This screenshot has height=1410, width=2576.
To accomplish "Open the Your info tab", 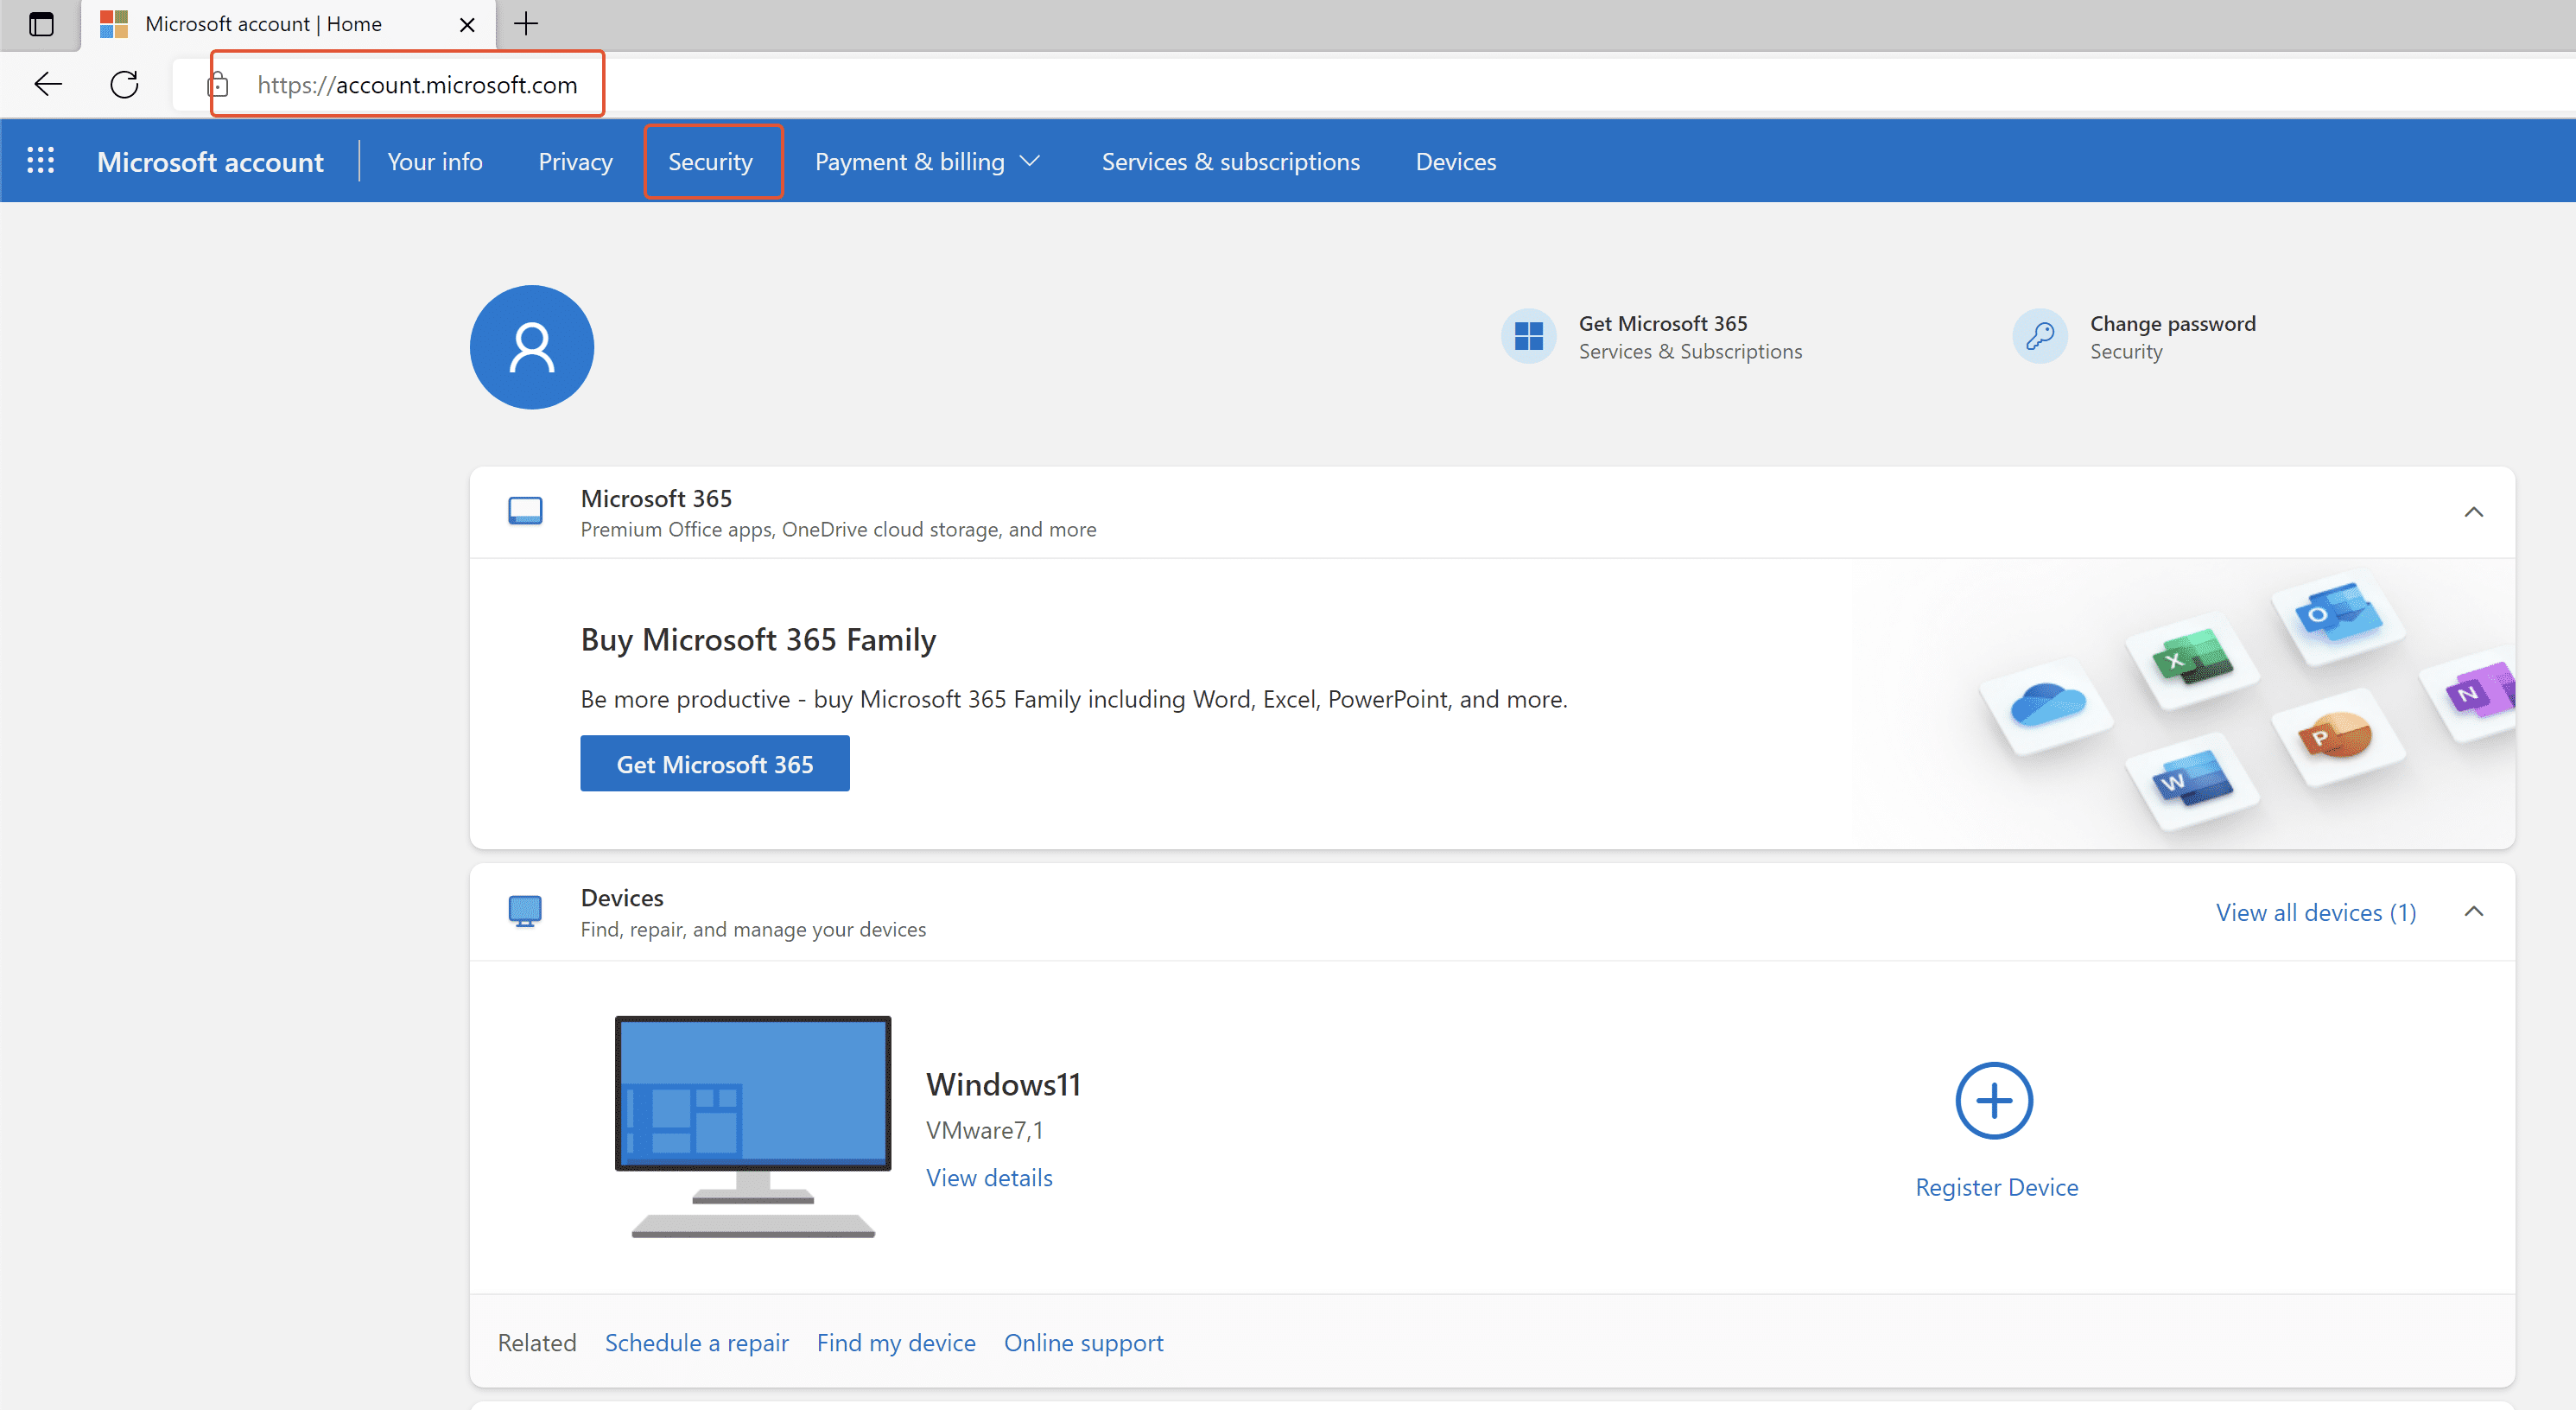I will tap(435, 162).
